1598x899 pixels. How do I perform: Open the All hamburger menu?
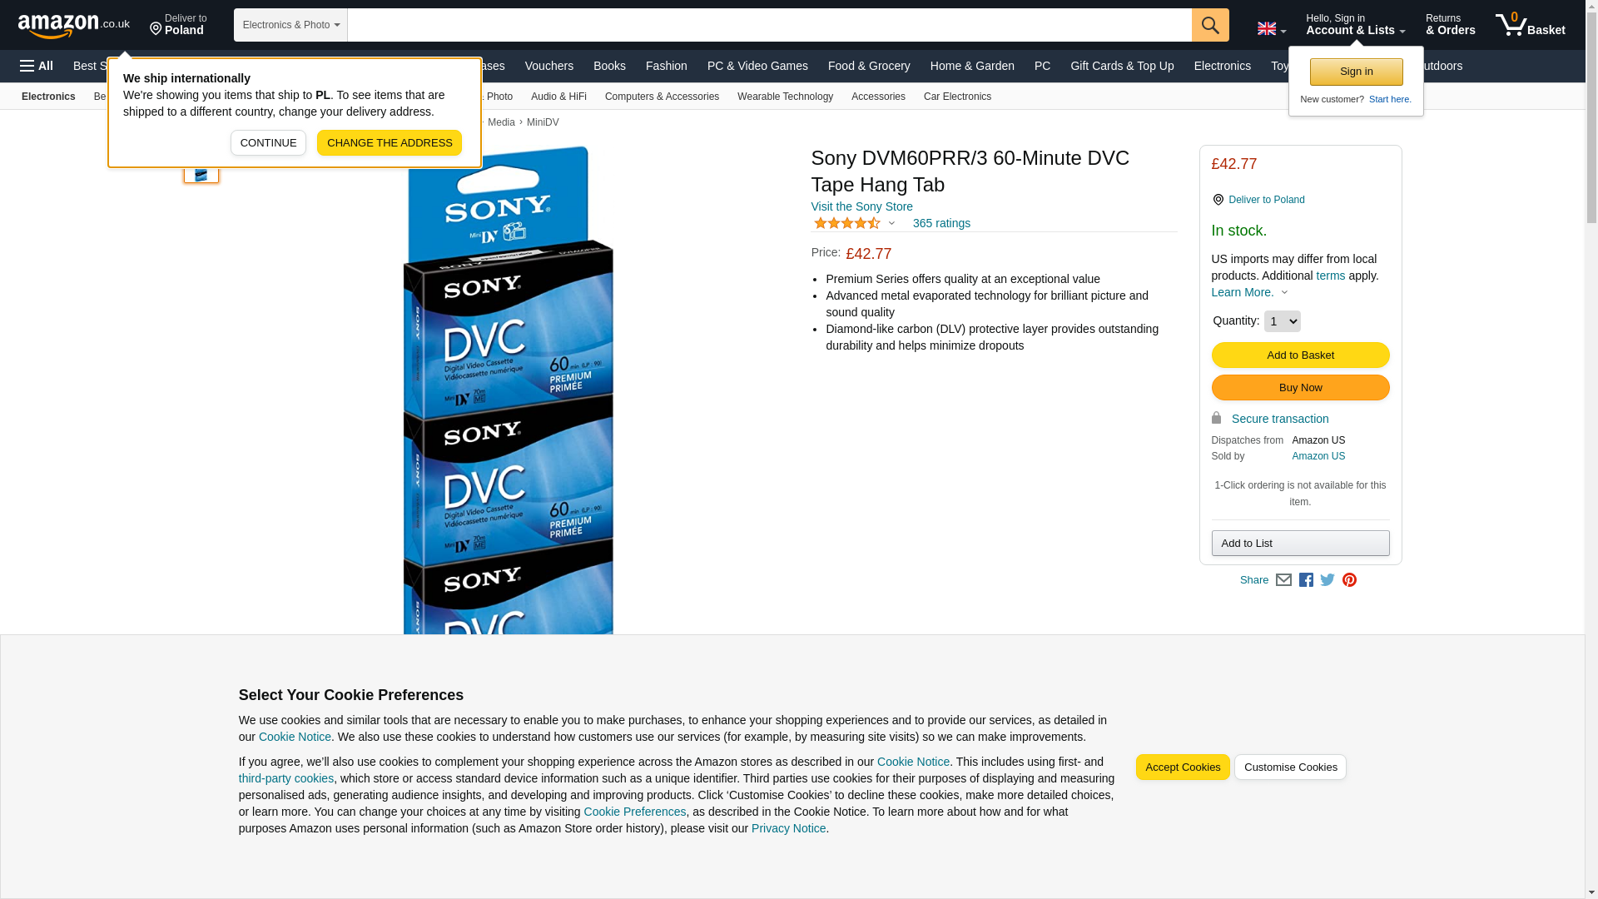point(37,66)
